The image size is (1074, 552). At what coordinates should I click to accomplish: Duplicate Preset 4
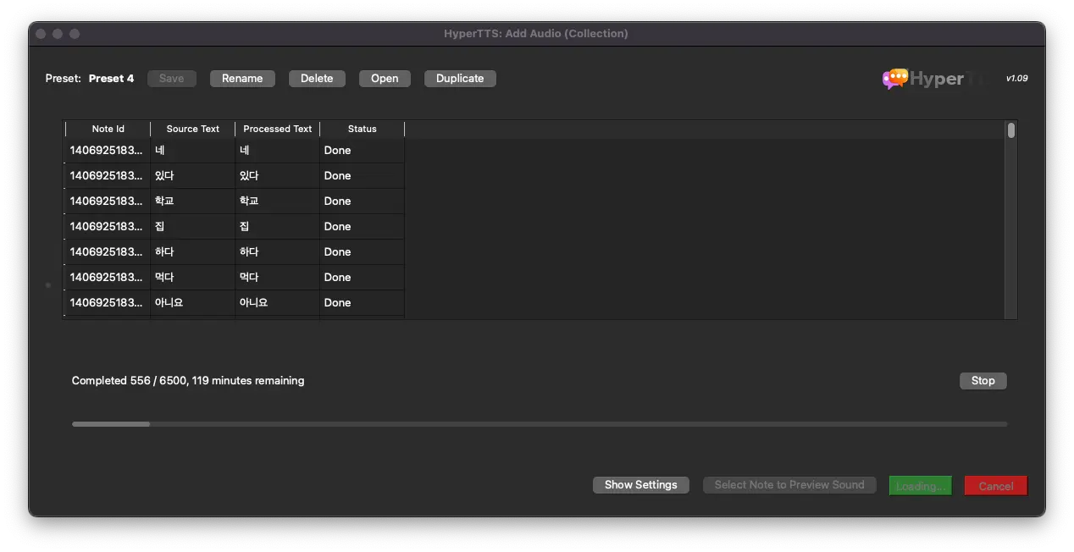(x=460, y=79)
